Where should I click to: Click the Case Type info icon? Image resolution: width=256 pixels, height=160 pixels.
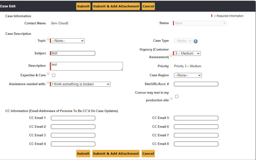click(195, 41)
